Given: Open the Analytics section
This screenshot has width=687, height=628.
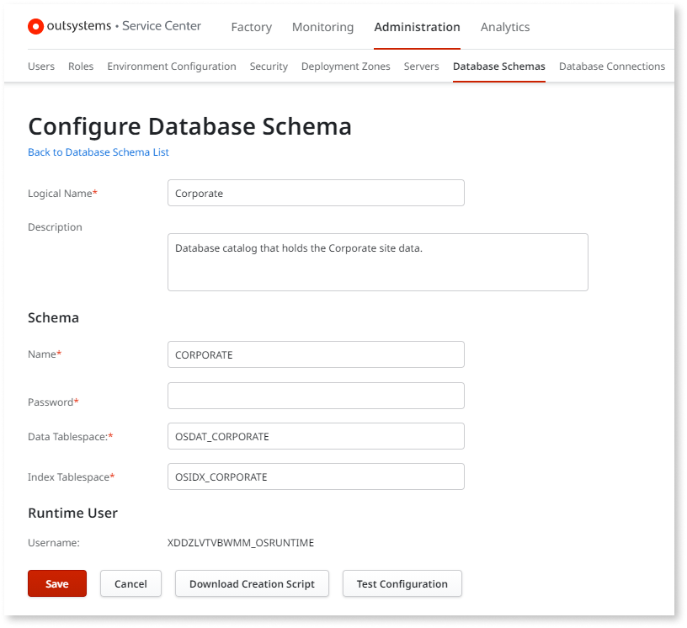Looking at the screenshot, I should click(504, 27).
